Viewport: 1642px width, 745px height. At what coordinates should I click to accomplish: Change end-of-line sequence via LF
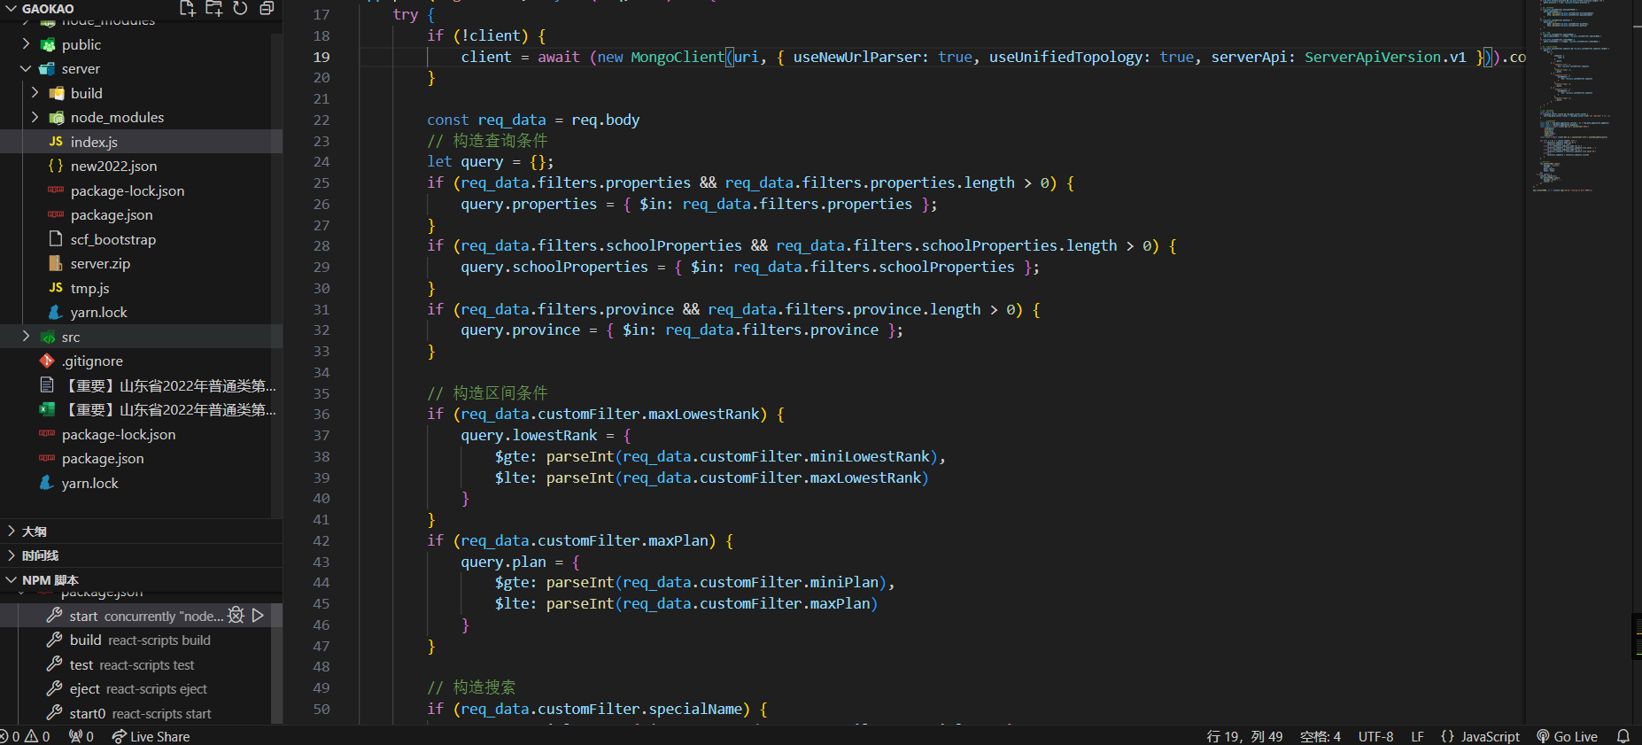pos(1417,736)
